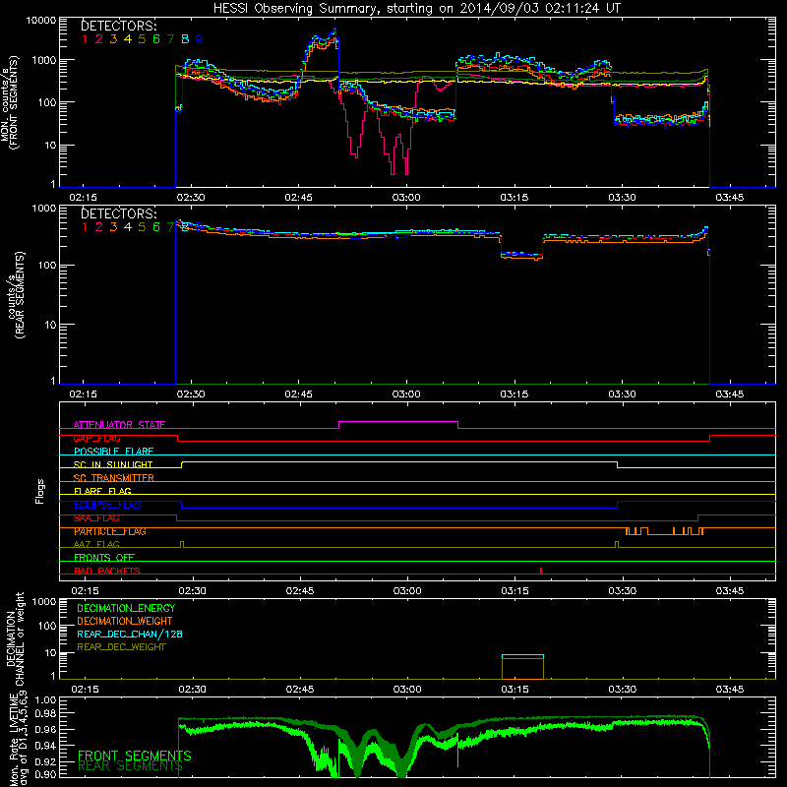Select dark green detector number 7 in the front segments legend
Screen dimensions: 787x787
tap(170, 38)
